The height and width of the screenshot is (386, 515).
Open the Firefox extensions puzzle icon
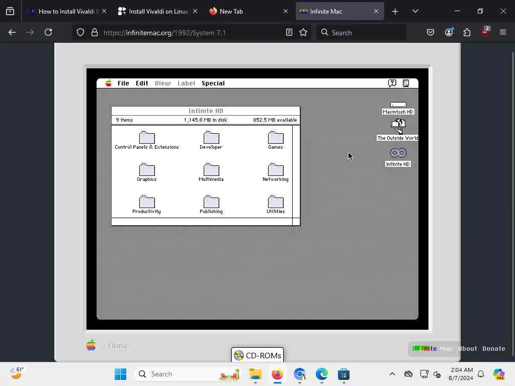(x=467, y=33)
